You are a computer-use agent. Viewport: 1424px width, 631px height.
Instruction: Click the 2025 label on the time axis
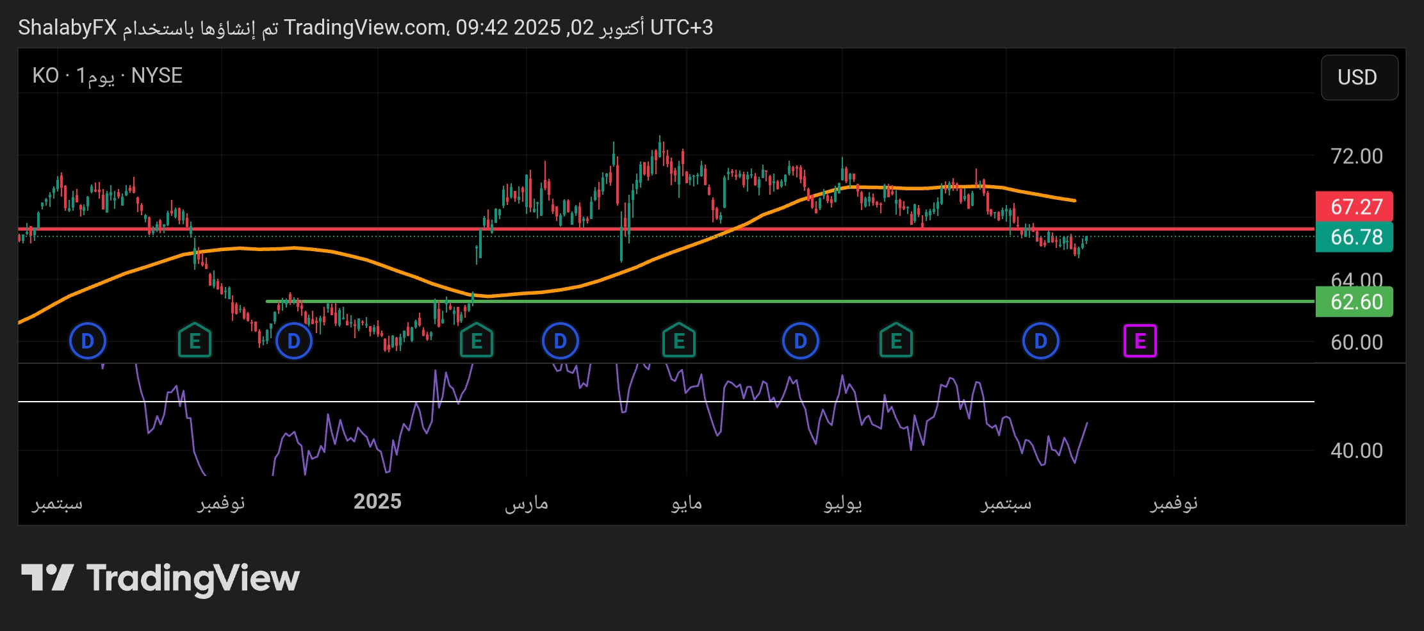click(x=377, y=502)
